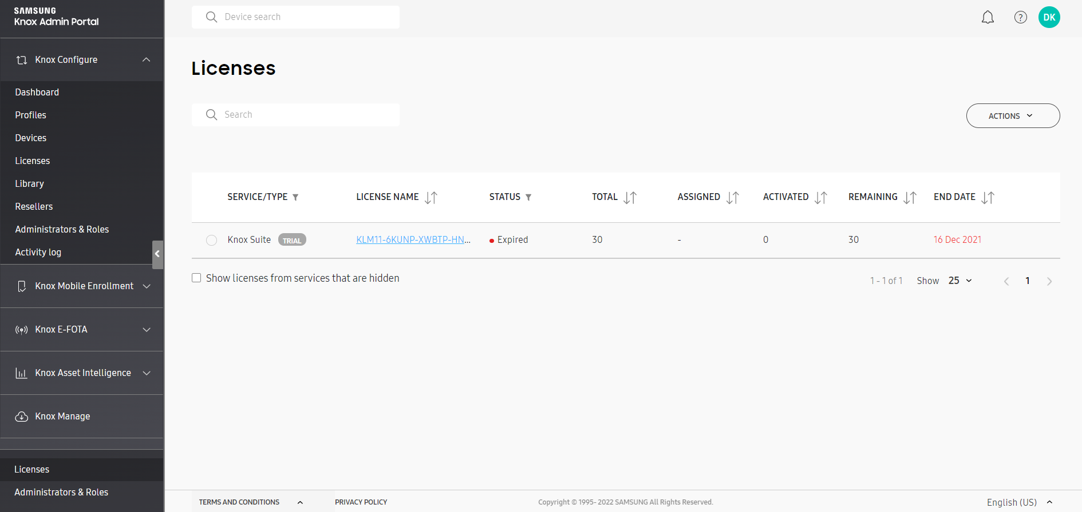Select page number 1
1082x512 pixels.
coord(1028,281)
